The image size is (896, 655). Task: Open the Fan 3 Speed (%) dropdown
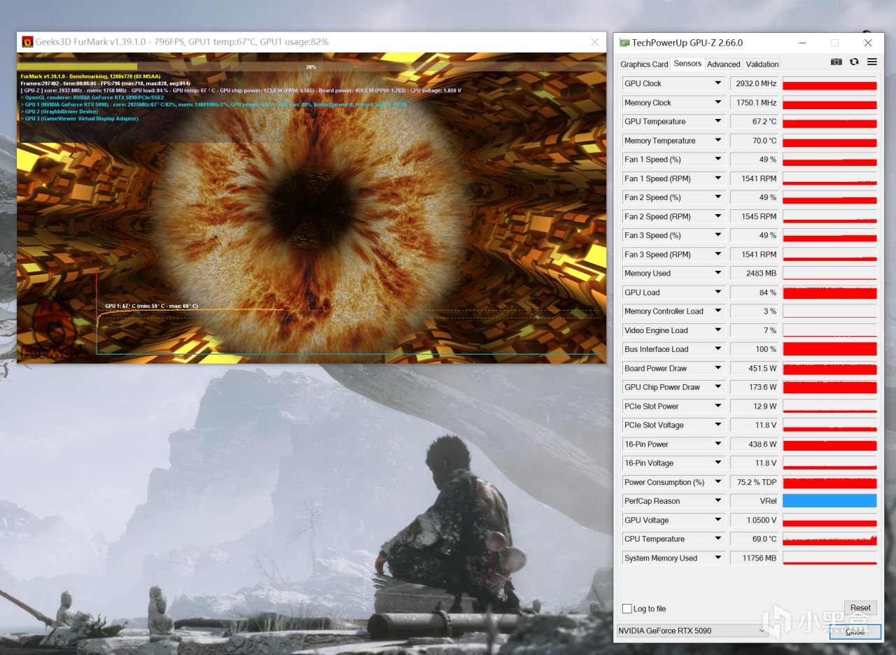[x=717, y=235]
